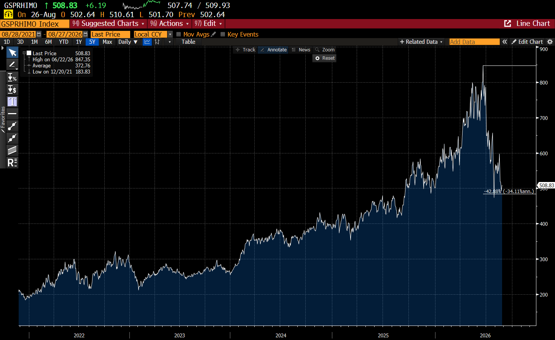Click the GSPRHIMO Index security field
This screenshot has width=555, height=340.
click(x=35, y=24)
